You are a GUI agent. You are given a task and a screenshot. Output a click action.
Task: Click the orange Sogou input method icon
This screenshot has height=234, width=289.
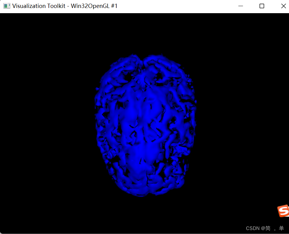(x=283, y=211)
